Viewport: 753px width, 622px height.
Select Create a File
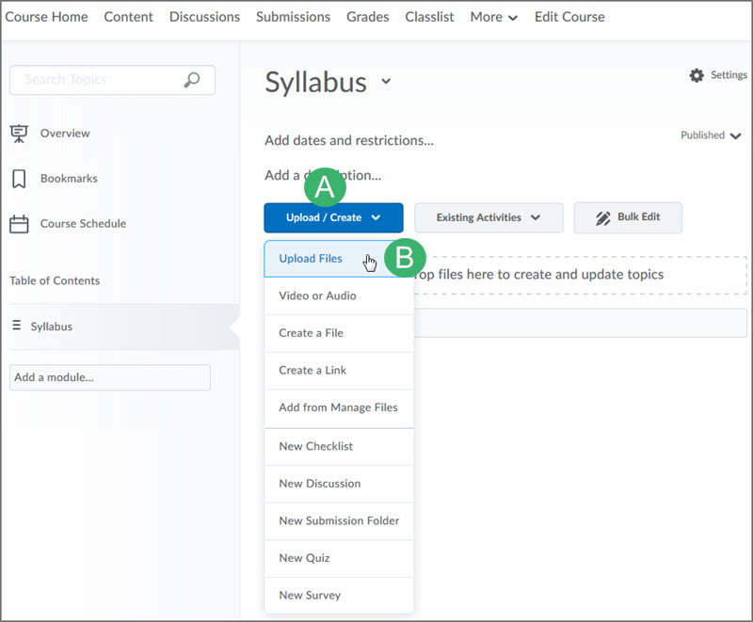339,333
